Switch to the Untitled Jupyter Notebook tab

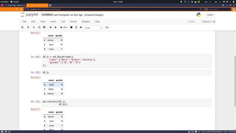pos(37,5)
